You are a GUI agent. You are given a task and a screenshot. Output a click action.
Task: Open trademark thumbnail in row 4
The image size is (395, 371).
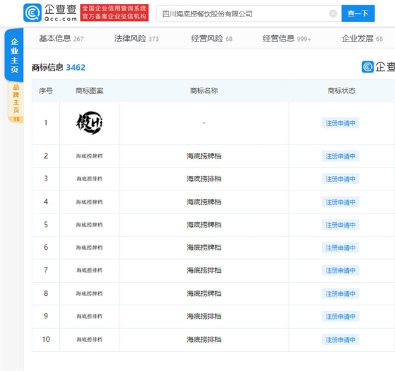[x=90, y=202]
